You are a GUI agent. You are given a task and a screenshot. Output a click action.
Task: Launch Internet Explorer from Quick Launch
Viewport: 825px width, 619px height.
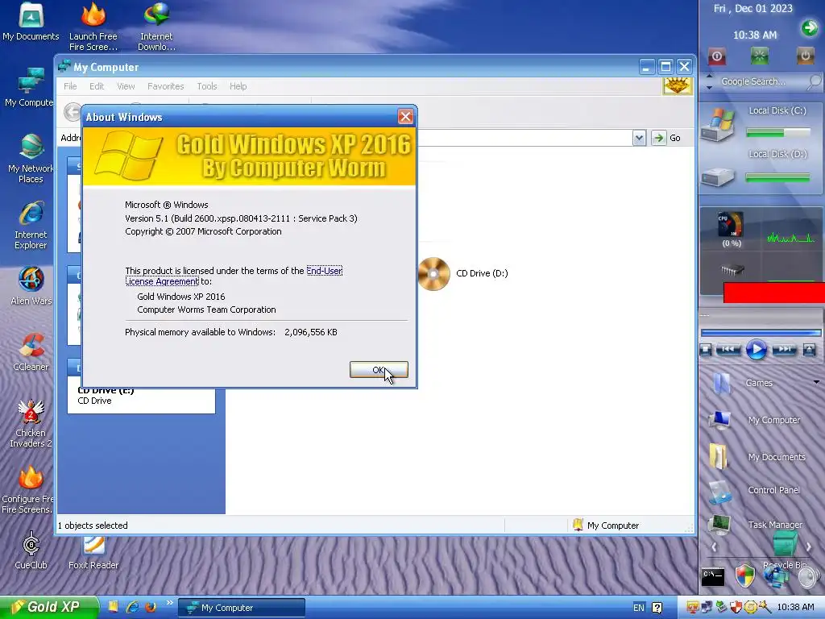point(132,607)
